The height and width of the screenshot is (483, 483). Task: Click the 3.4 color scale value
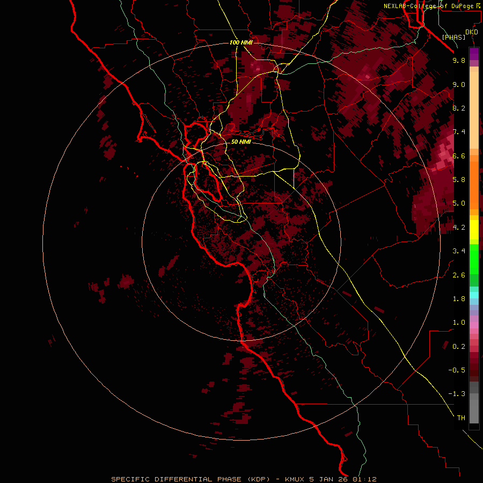click(x=459, y=251)
